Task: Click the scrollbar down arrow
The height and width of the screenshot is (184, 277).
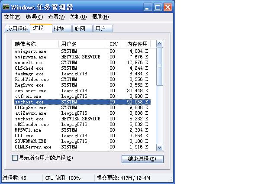Action: point(160,147)
